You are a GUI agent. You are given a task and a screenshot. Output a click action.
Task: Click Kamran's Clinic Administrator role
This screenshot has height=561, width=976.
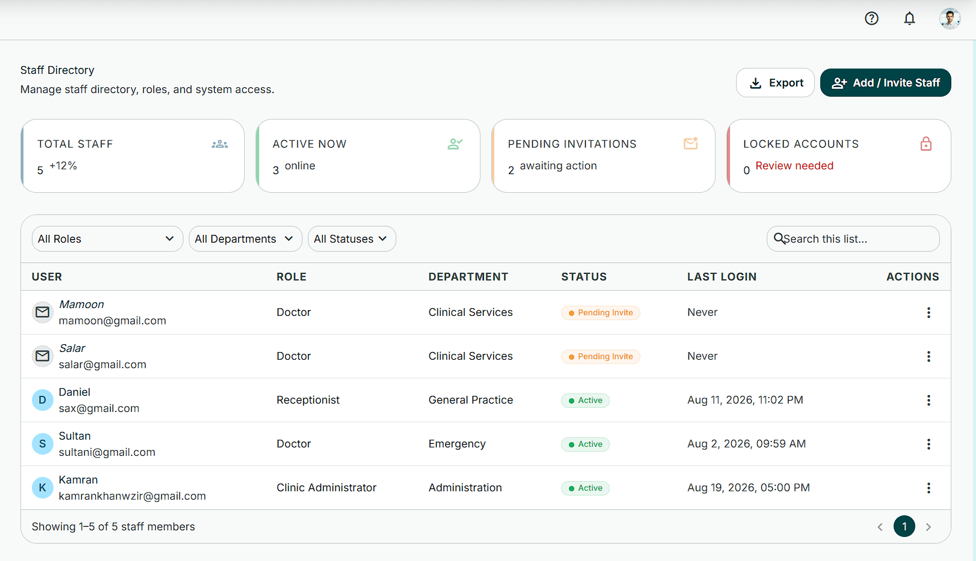click(327, 488)
